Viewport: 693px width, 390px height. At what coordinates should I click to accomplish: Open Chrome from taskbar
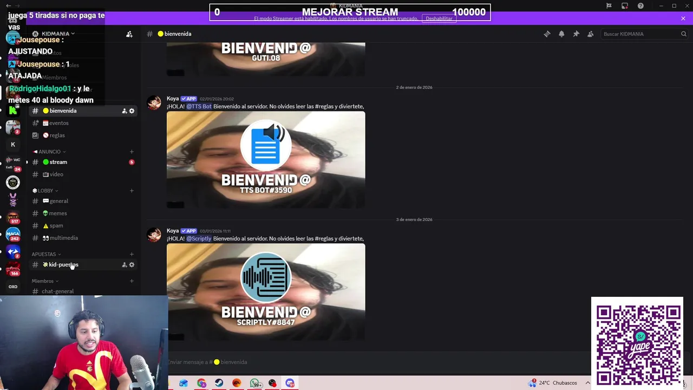click(201, 383)
